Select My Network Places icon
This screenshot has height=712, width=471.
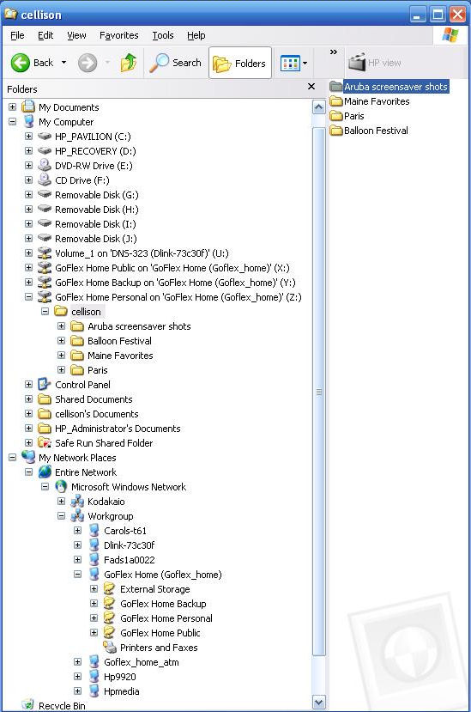point(28,457)
